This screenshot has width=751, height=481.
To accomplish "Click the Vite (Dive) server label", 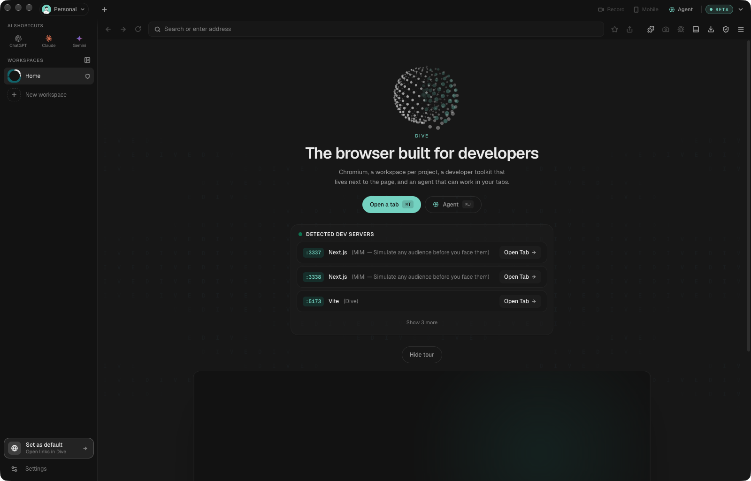I will tap(343, 301).
